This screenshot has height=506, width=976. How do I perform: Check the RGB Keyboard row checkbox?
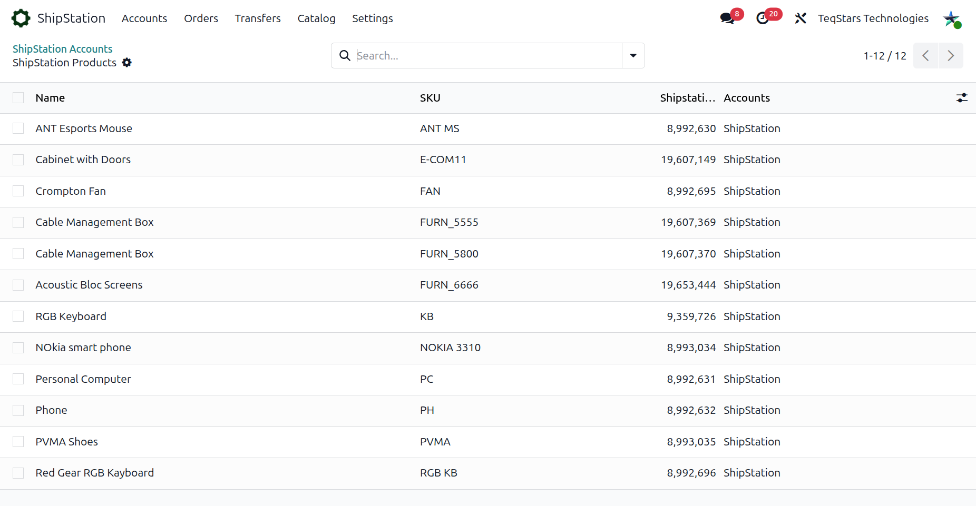tap(18, 316)
